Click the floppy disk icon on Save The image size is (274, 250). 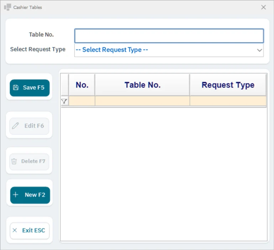[x=16, y=87]
